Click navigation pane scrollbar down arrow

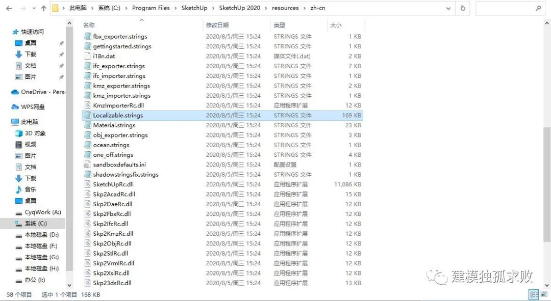(69, 285)
